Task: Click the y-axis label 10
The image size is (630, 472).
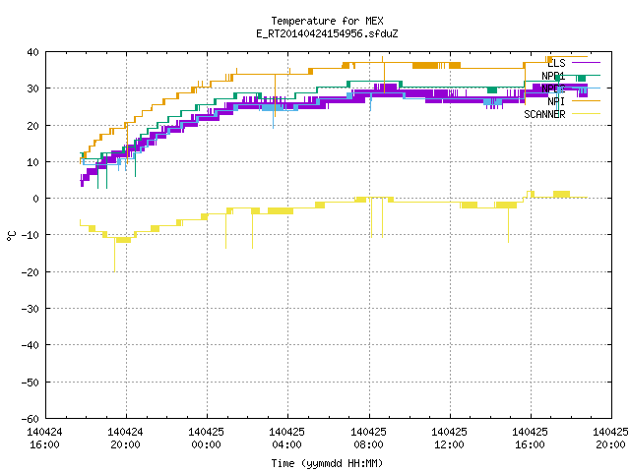Action: point(32,162)
